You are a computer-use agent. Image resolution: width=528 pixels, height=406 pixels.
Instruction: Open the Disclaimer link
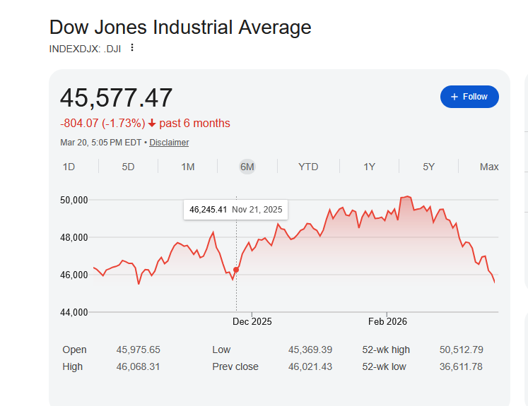(x=169, y=143)
